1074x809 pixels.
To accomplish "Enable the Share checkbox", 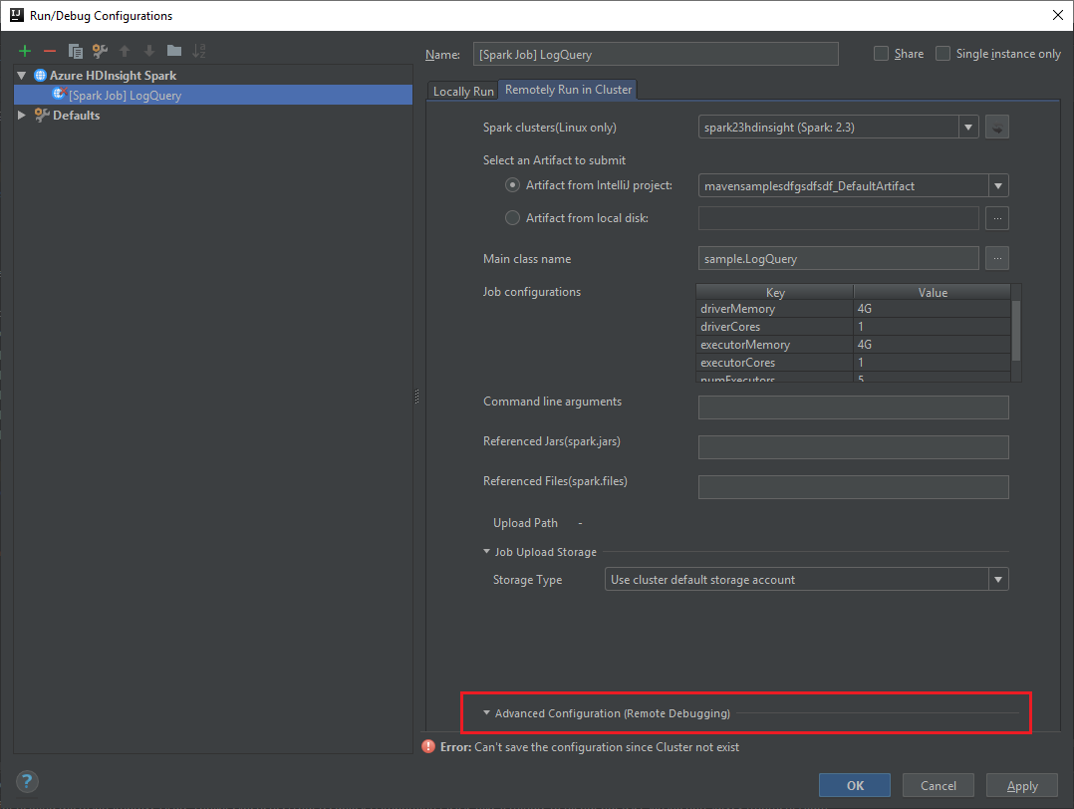I will [881, 53].
